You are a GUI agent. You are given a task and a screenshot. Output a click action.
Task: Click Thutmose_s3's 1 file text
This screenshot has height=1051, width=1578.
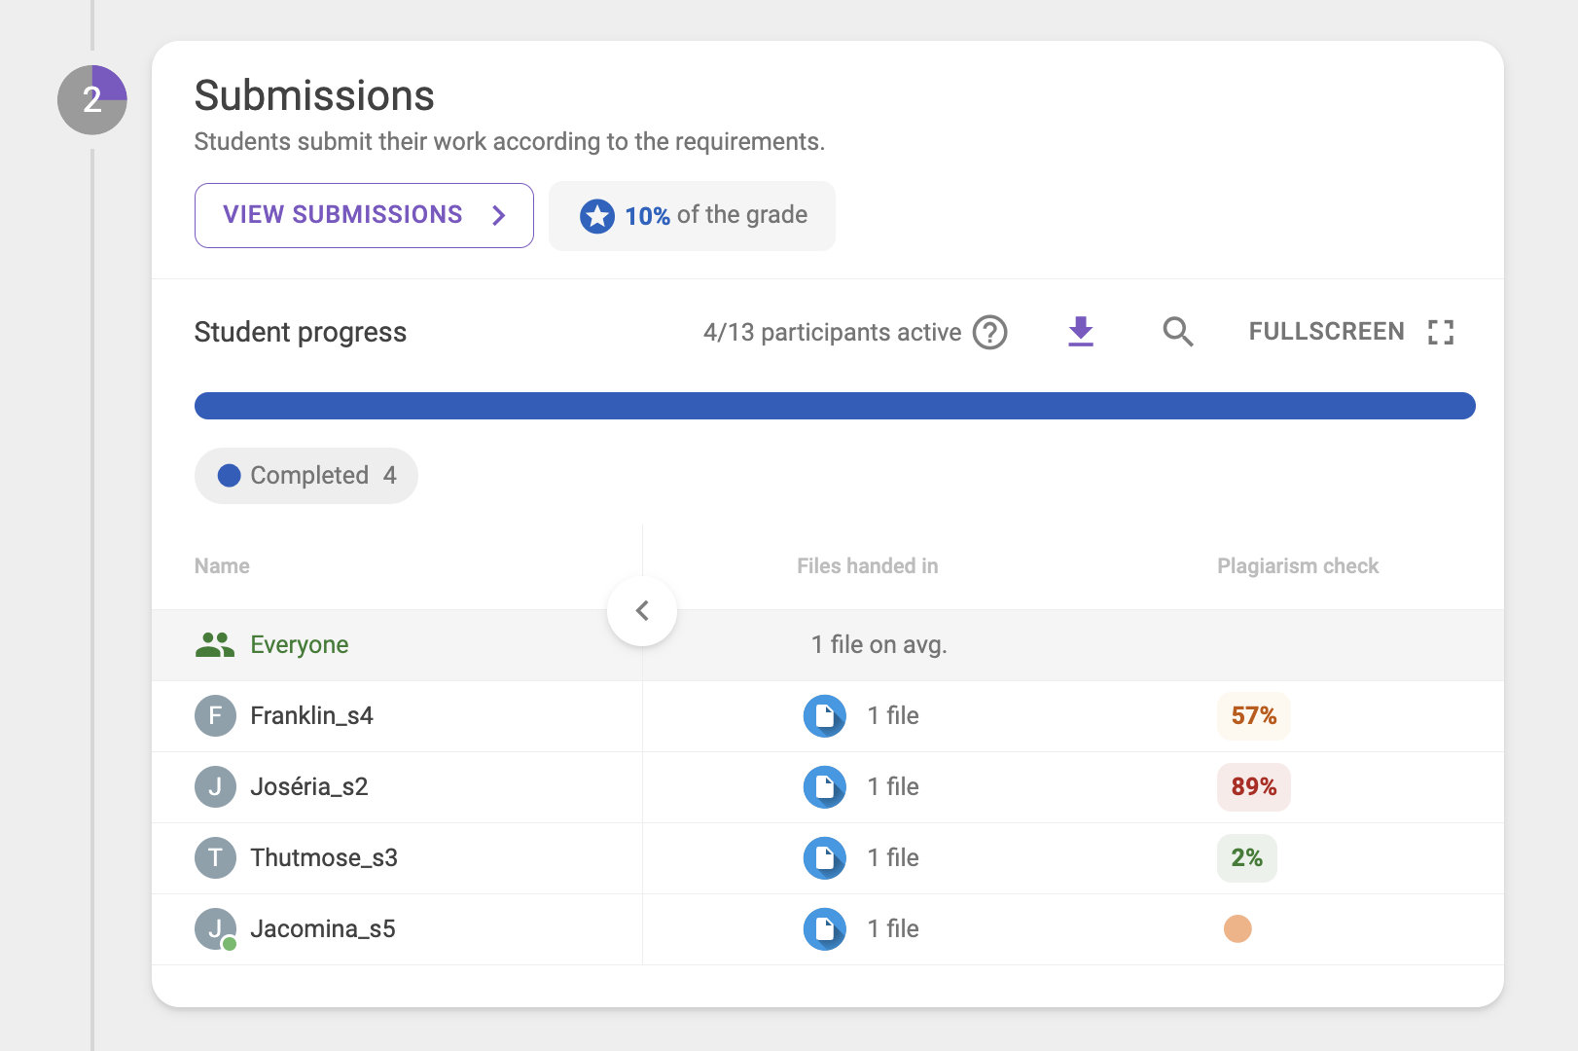point(893,858)
